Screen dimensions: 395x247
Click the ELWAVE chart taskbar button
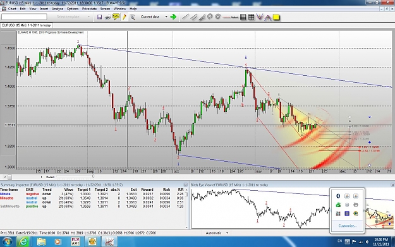click(109, 242)
